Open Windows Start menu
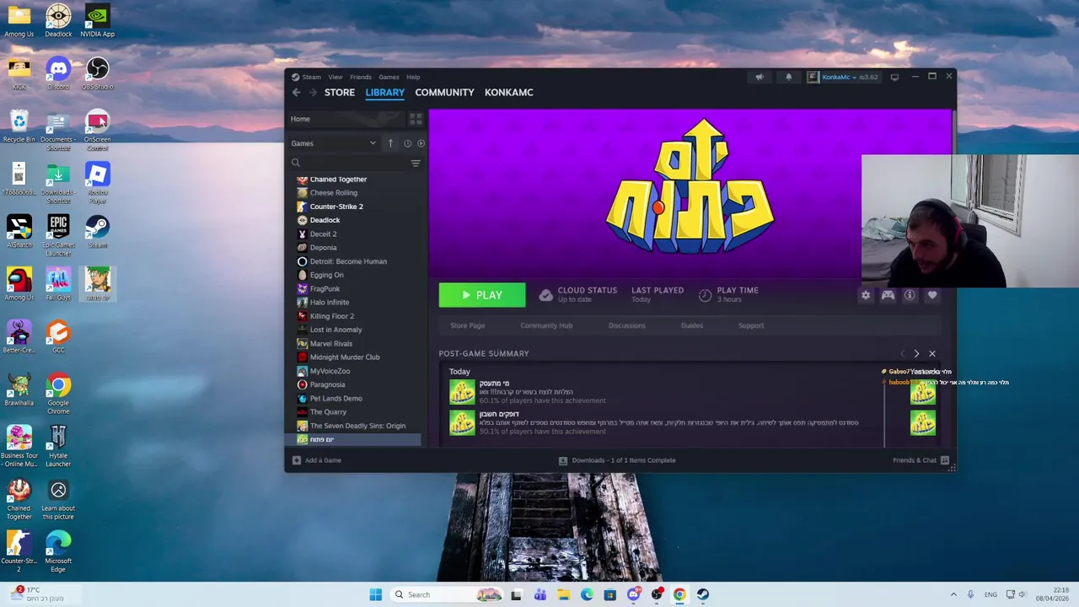 click(376, 594)
